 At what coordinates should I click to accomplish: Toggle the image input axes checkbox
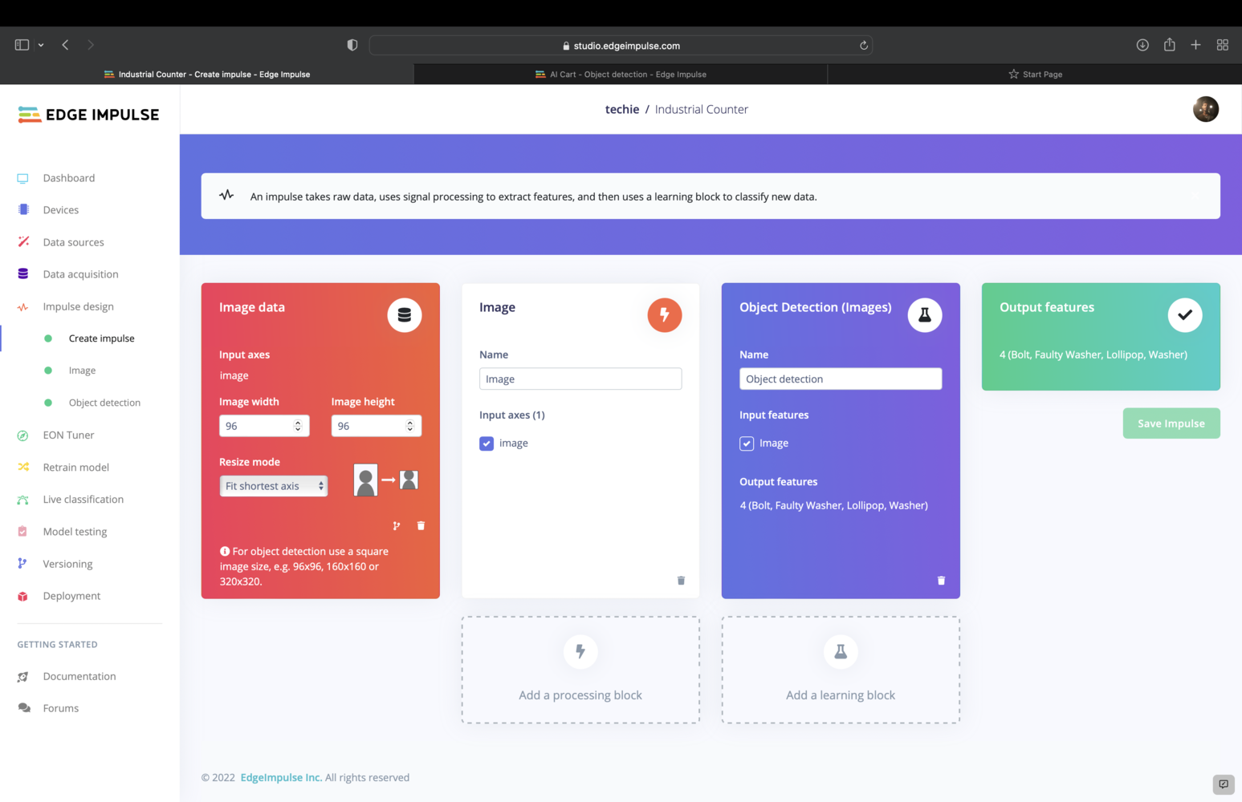487,444
